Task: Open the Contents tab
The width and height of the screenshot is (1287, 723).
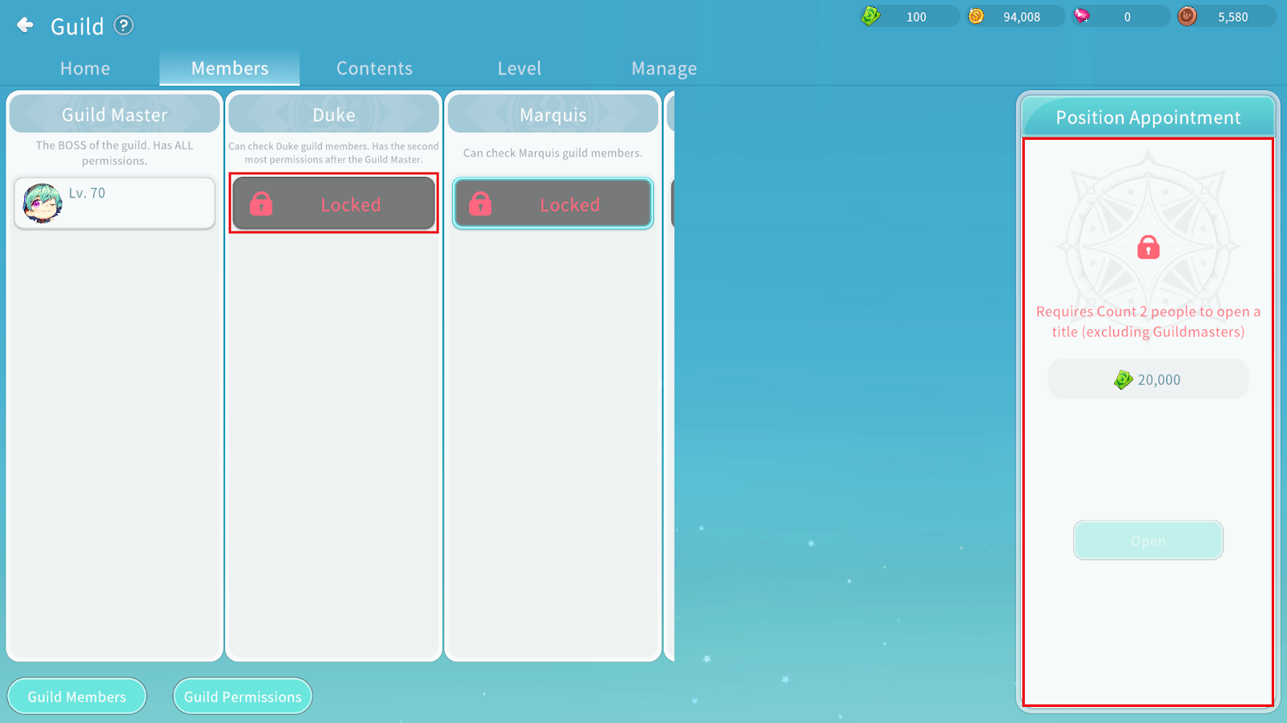Action: pyautogui.click(x=374, y=68)
